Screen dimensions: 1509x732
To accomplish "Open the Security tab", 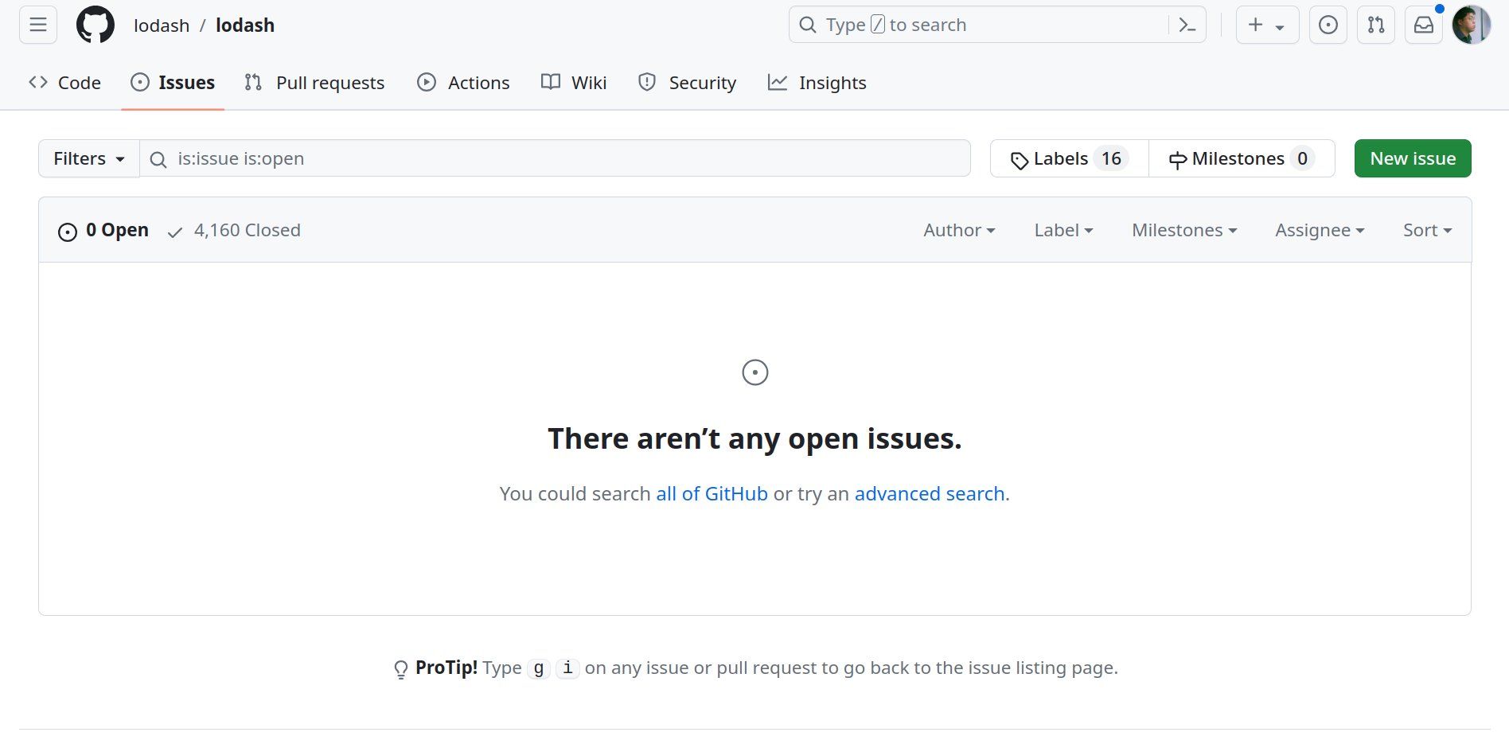I will (x=688, y=83).
